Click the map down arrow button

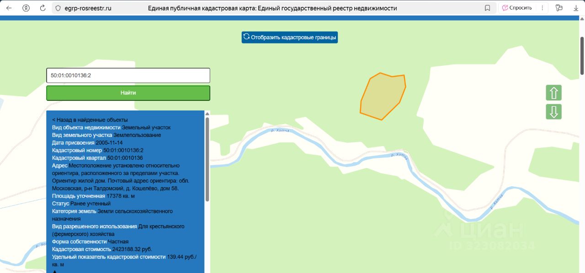(553, 112)
